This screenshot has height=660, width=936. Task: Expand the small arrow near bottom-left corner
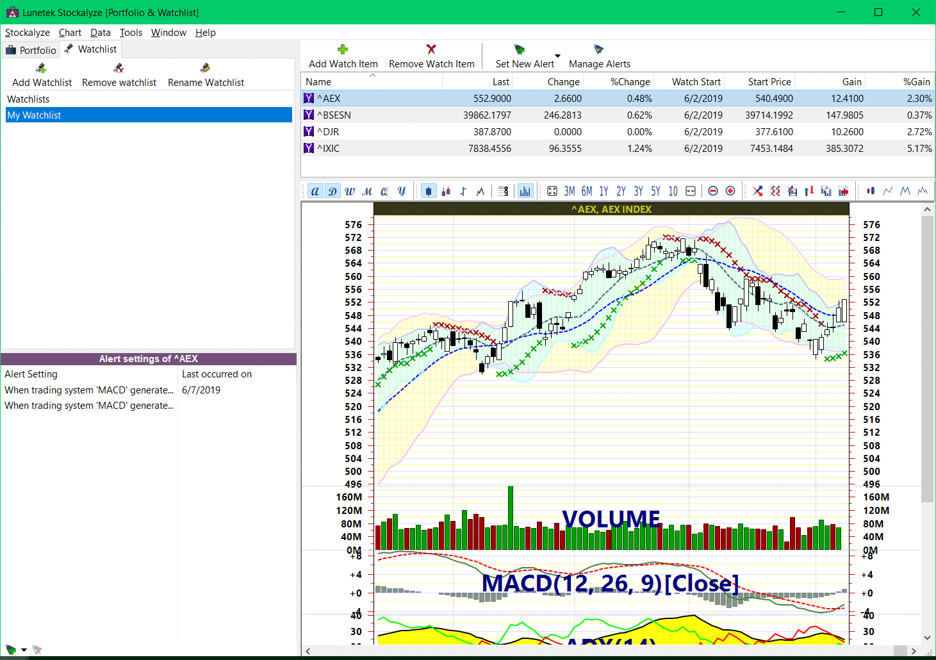(23, 649)
